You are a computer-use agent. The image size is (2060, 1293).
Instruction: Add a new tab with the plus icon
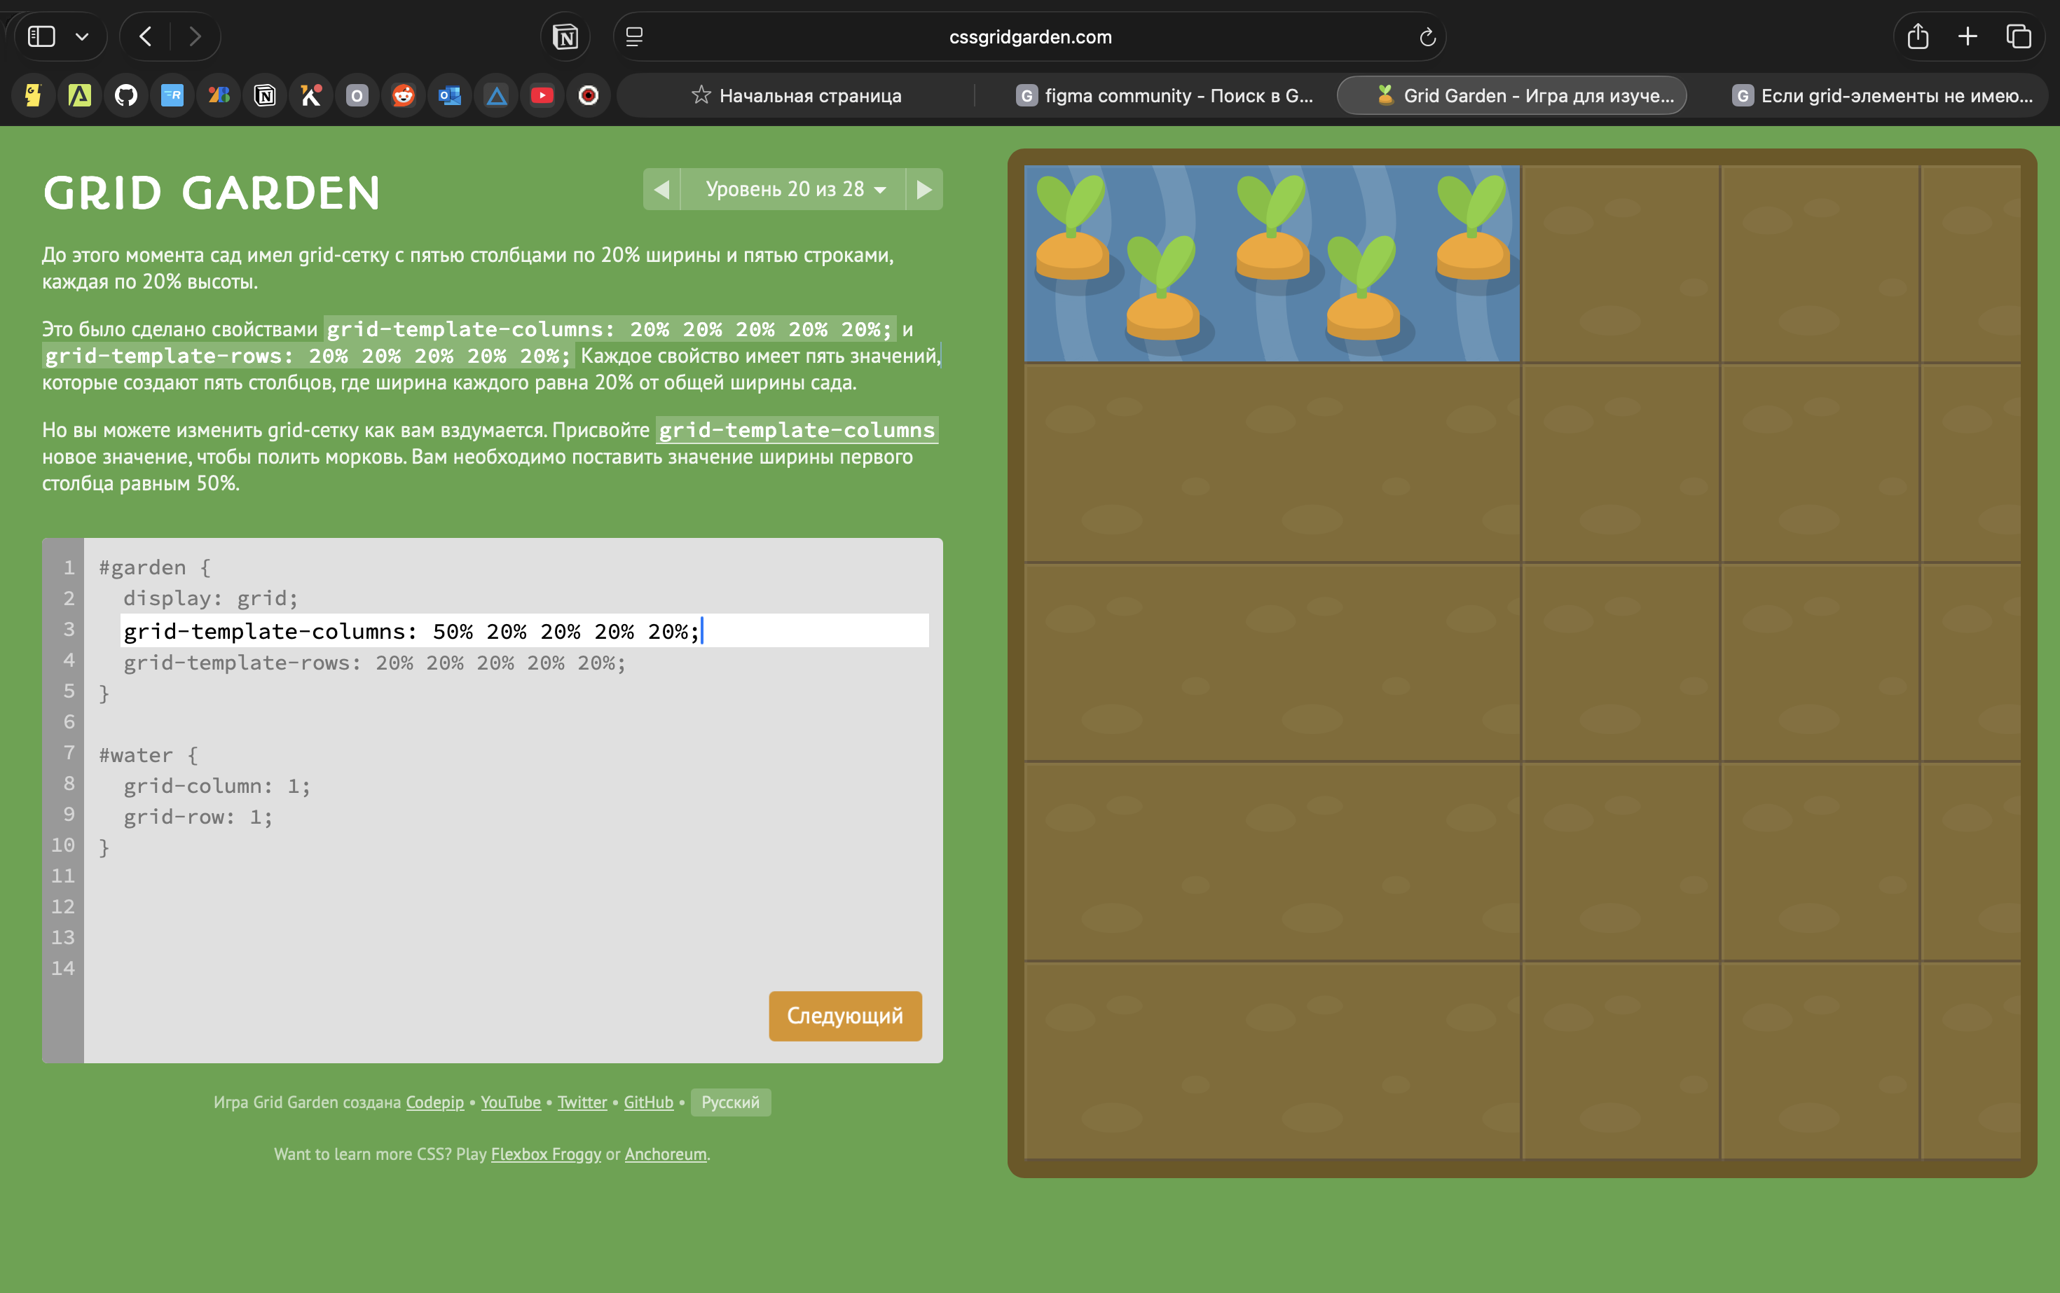[x=1968, y=36]
